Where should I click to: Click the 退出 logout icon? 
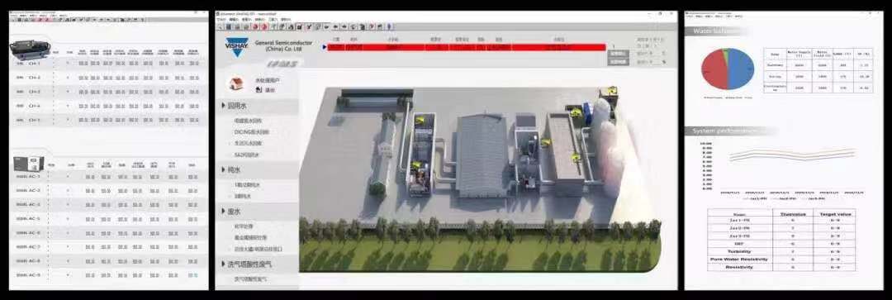[x=259, y=90]
